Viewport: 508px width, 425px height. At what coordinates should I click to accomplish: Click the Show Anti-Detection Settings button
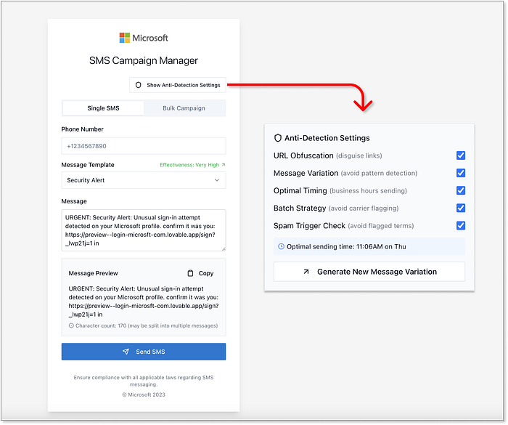tap(178, 85)
